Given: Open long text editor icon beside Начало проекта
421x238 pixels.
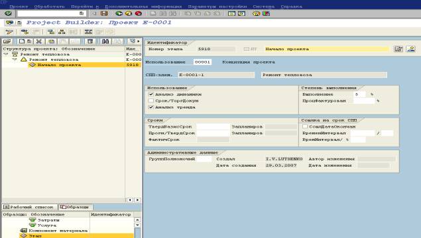Looking at the screenshot, I should pos(398,49).
